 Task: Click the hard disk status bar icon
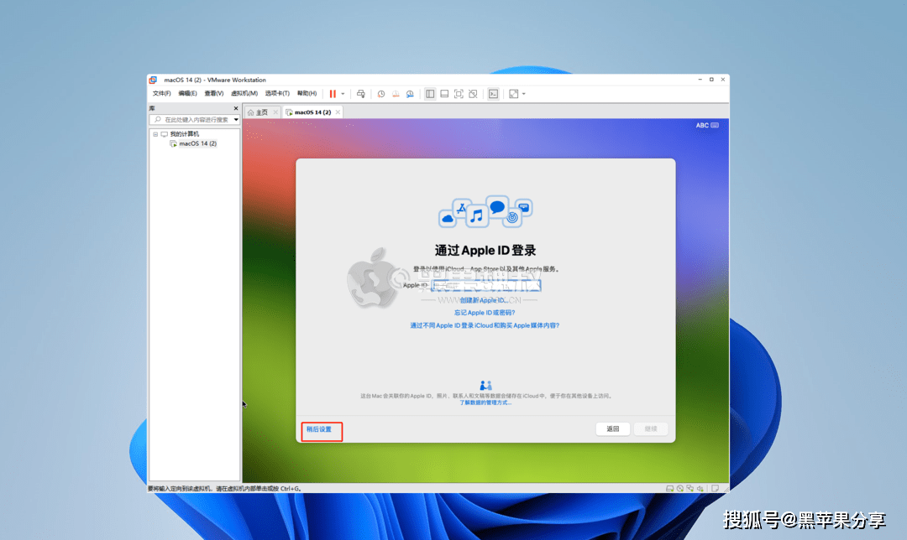pos(669,489)
